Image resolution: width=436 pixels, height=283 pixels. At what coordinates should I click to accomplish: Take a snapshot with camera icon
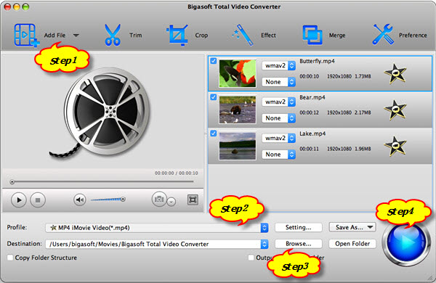point(159,199)
